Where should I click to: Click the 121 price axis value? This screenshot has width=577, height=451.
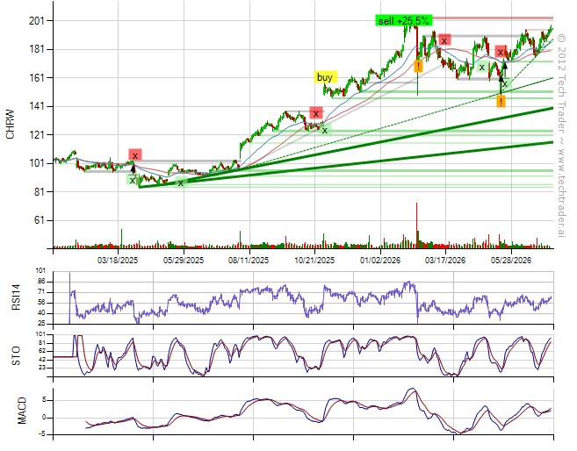36,134
